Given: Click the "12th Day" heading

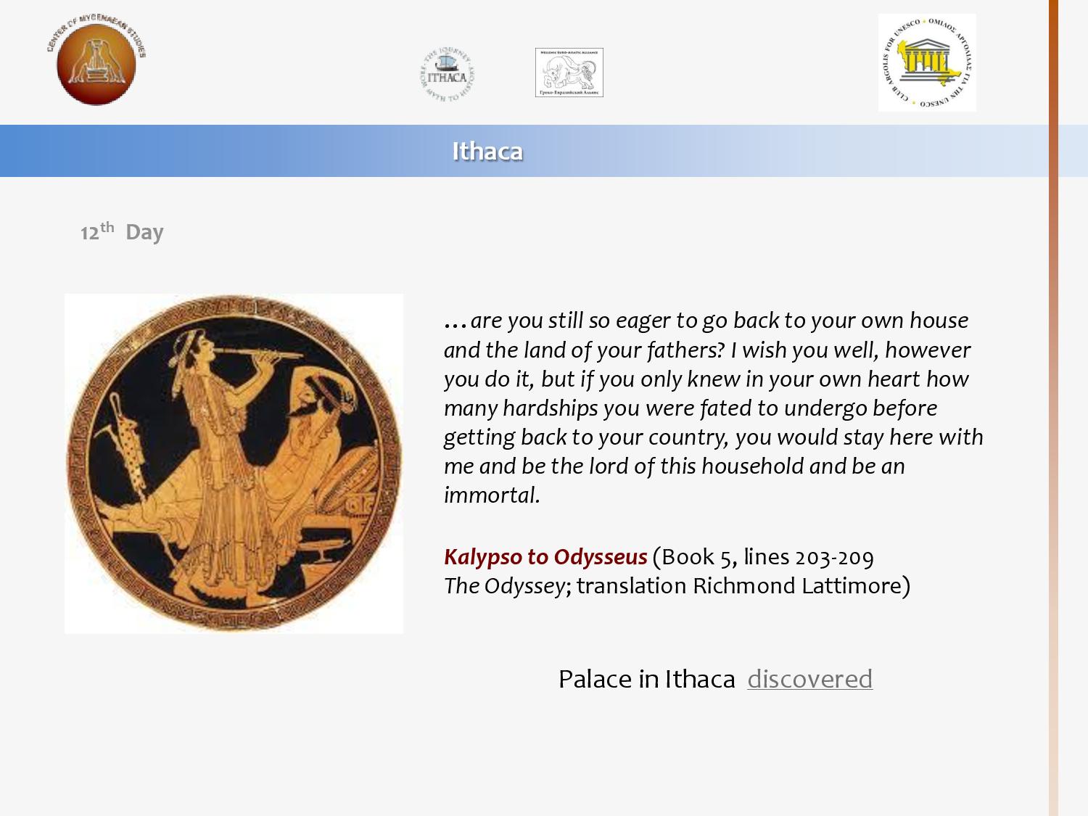Looking at the screenshot, I should [122, 232].
